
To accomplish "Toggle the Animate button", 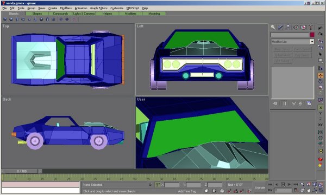I will 260,187.
